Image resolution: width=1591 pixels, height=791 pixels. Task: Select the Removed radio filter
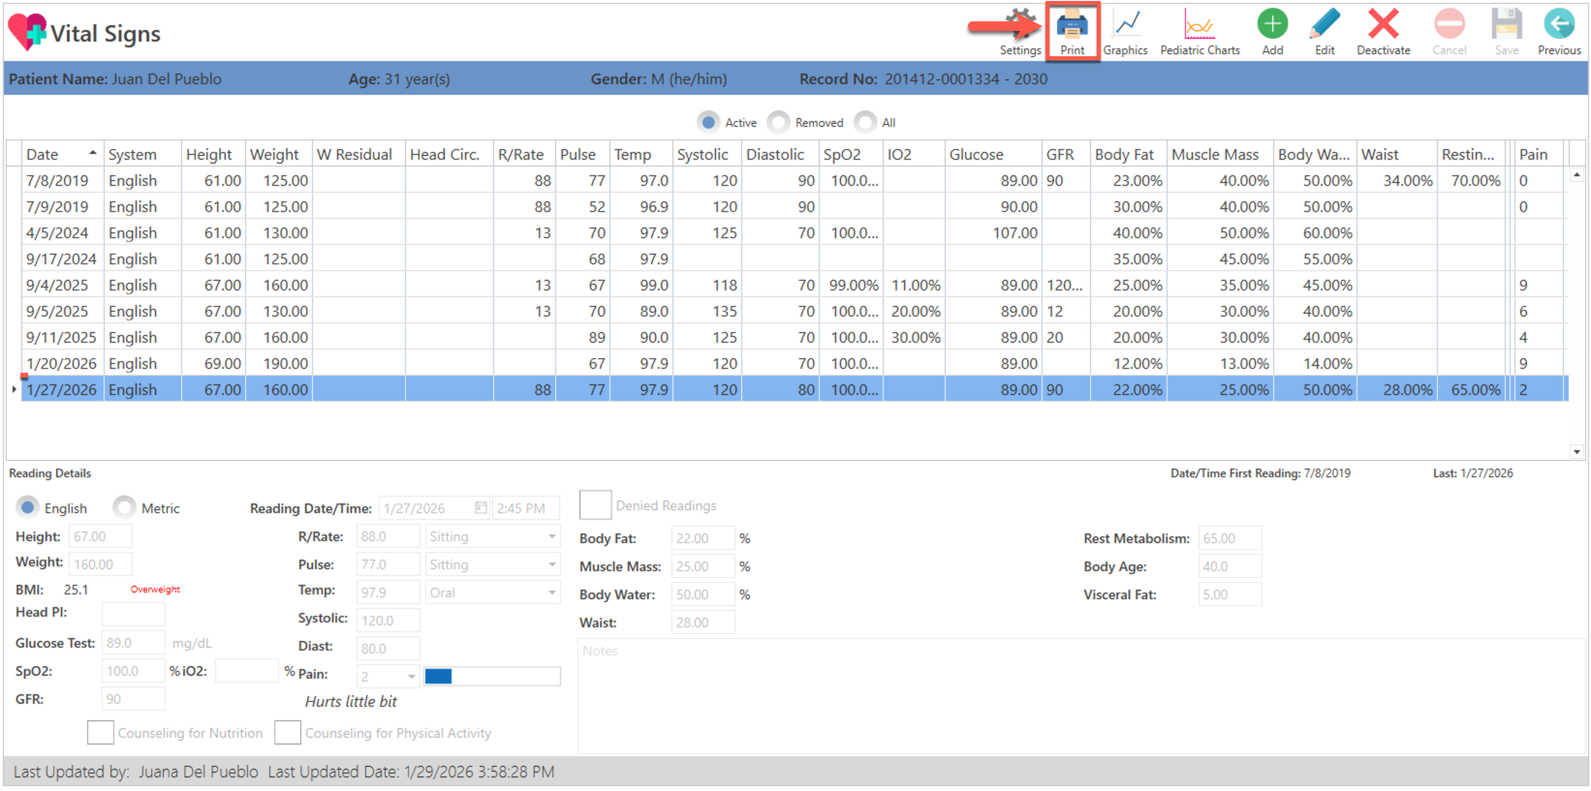[x=778, y=122]
